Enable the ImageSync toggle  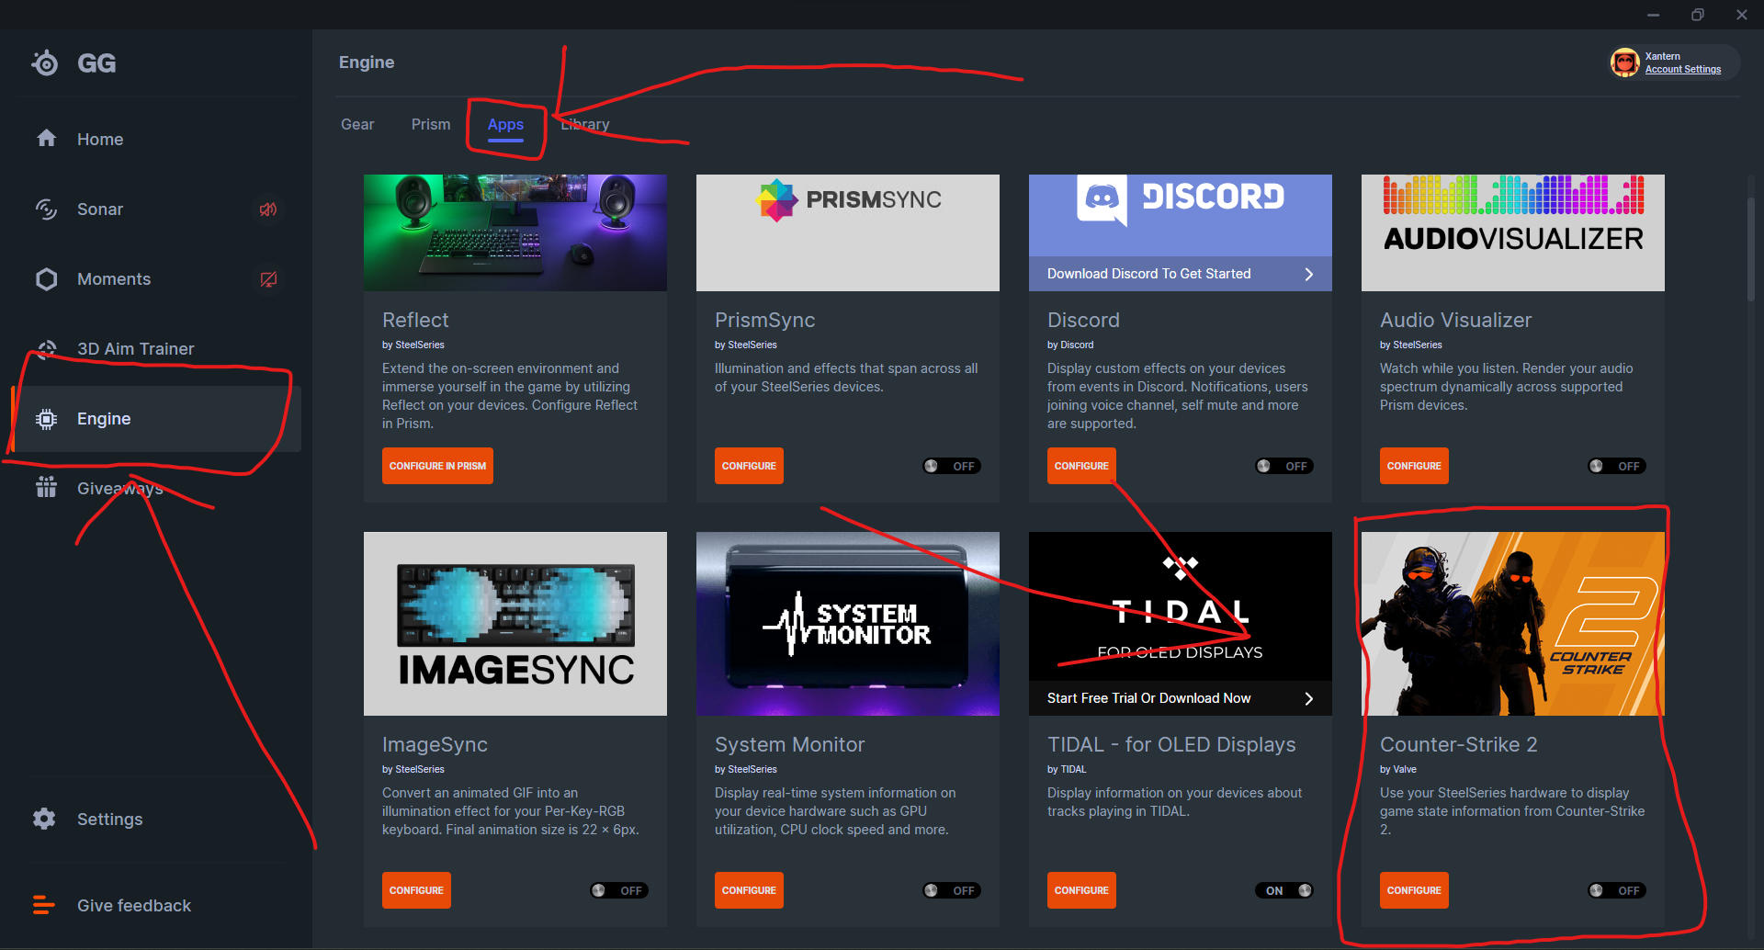click(619, 890)
